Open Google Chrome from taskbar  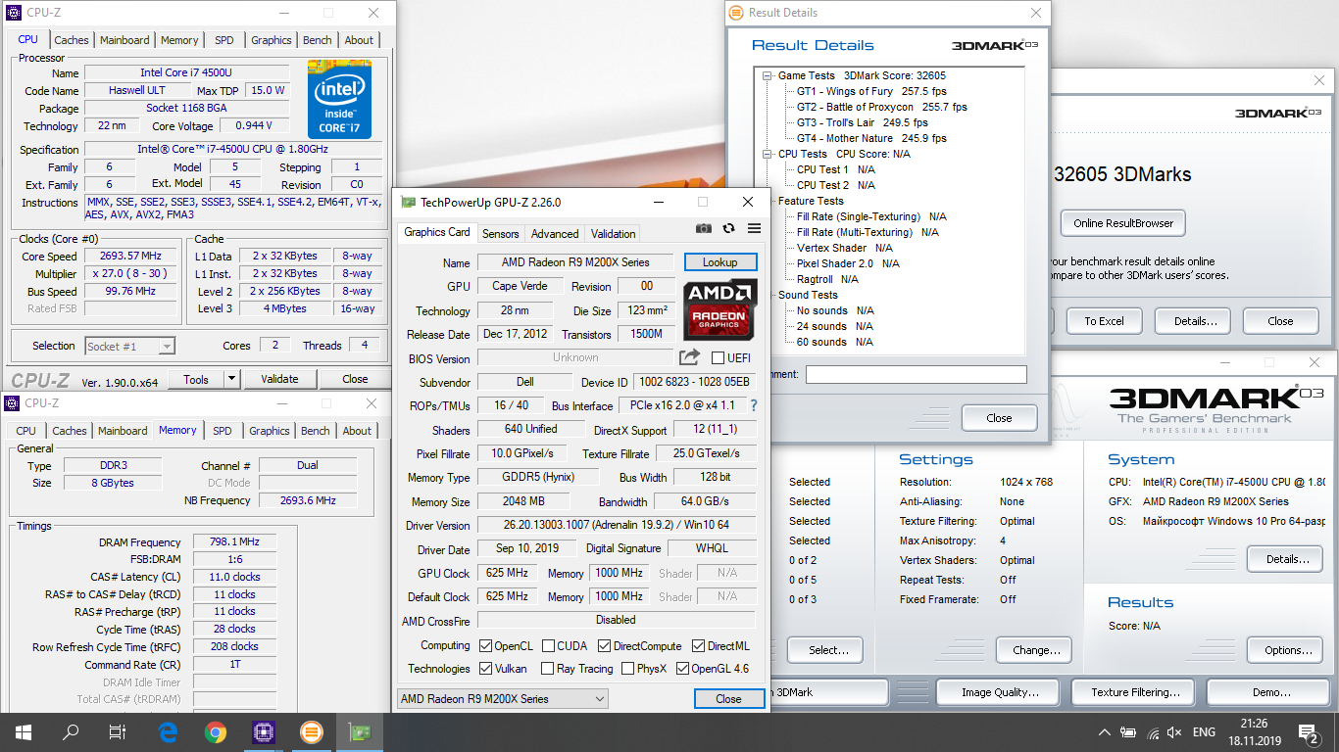216,732
